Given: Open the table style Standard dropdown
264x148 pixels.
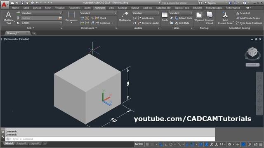Looking at the screenshot, I should 181,13.
